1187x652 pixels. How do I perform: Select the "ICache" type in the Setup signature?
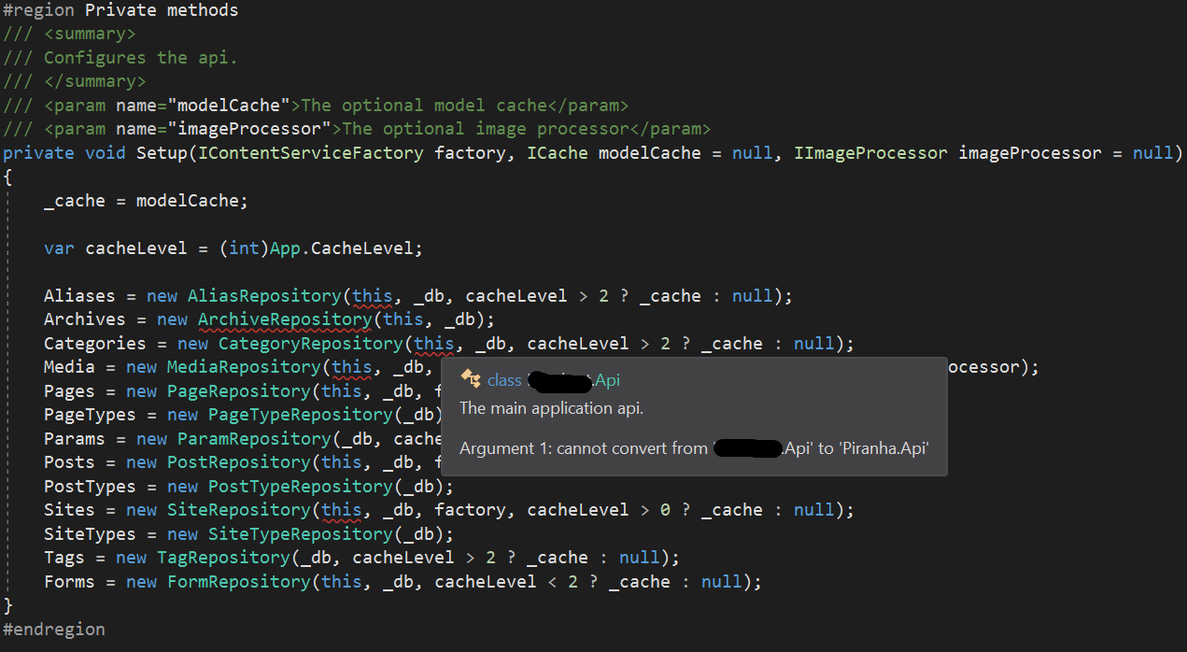[x=558, y=152]
